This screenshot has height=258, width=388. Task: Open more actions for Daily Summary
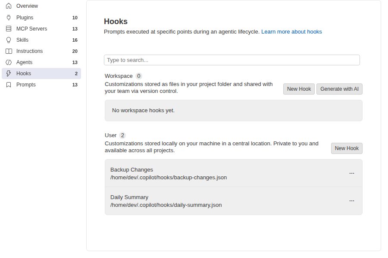tap(352, 201)
